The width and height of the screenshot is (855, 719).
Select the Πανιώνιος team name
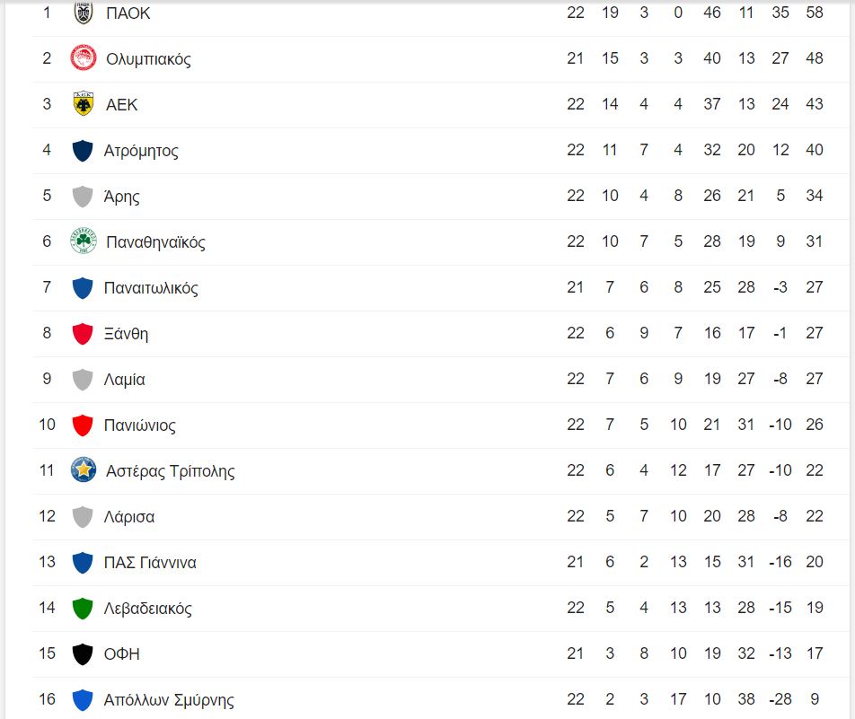click(x=140, y=425)
